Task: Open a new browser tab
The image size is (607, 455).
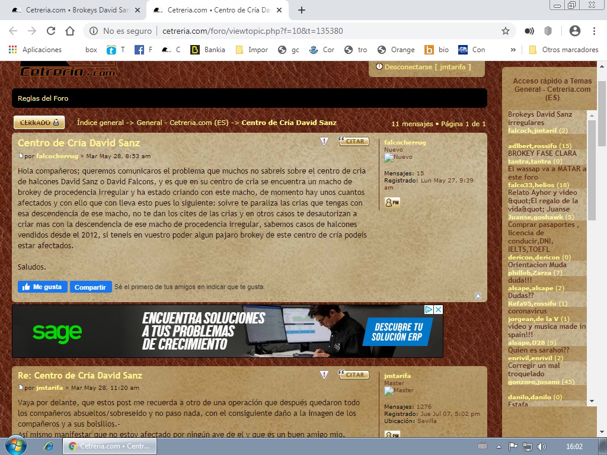Action: coord(301,10)
